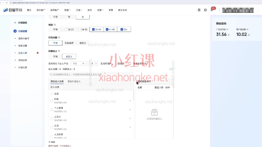The width and height of the screenshot is (262, 147).
Task: Select 自定义 for 抖音达人
Action: [69, 57]
